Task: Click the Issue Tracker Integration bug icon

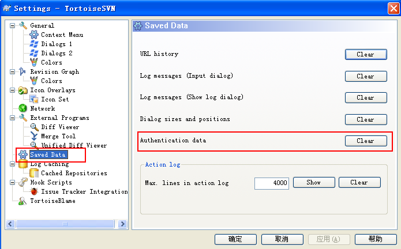Action: pos(34,191)
